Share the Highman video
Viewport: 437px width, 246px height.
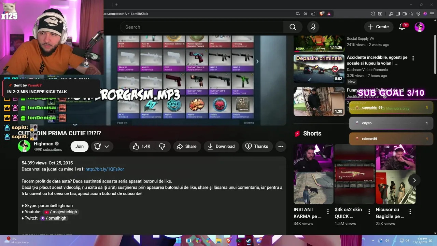click(x=187, y=146)
